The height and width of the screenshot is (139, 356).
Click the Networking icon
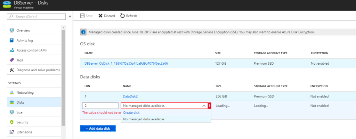[x=12, y=93]
